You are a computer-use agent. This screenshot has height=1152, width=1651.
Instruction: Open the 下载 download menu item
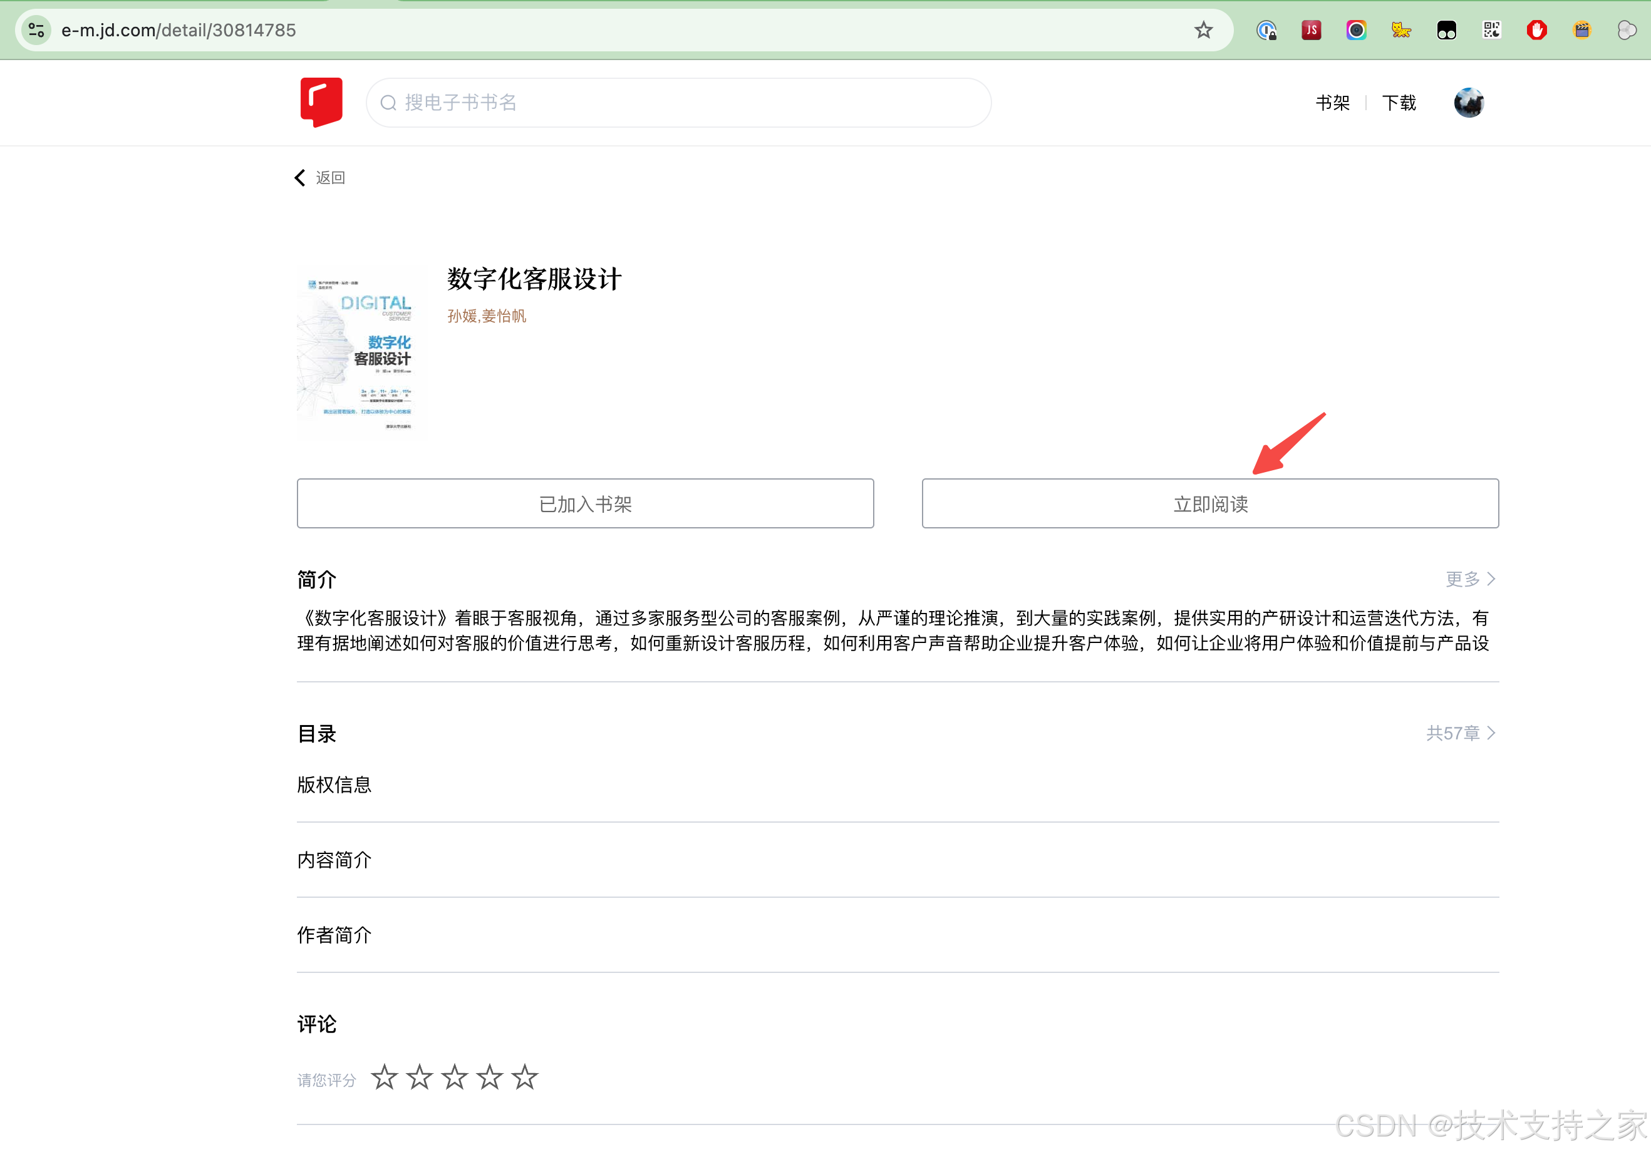tap(1399, 103)
